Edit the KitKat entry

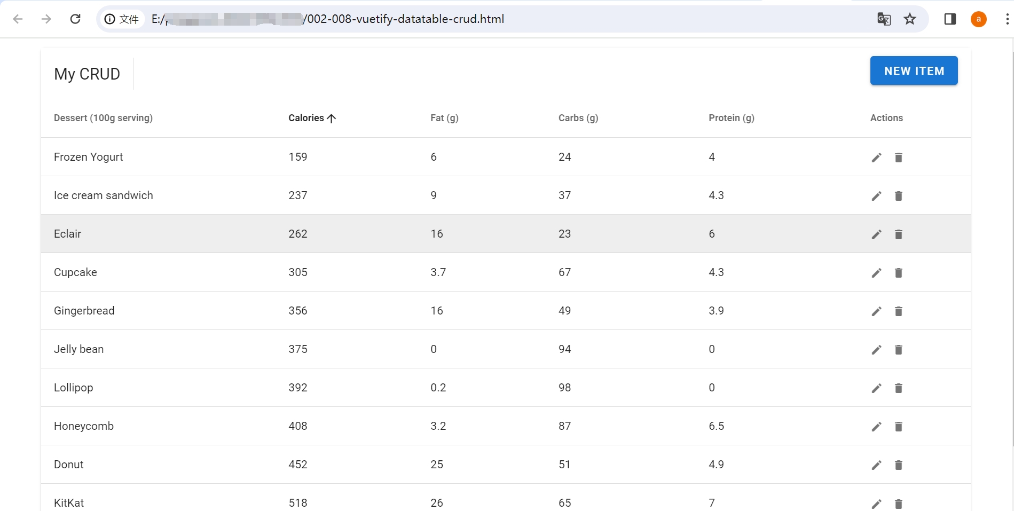[x=876, y=502]
